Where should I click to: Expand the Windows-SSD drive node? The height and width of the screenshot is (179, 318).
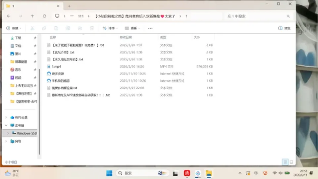coord(8,133)
